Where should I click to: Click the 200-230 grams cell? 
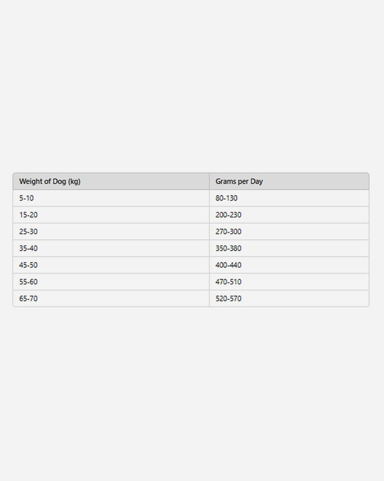click(x=228, y=215)
